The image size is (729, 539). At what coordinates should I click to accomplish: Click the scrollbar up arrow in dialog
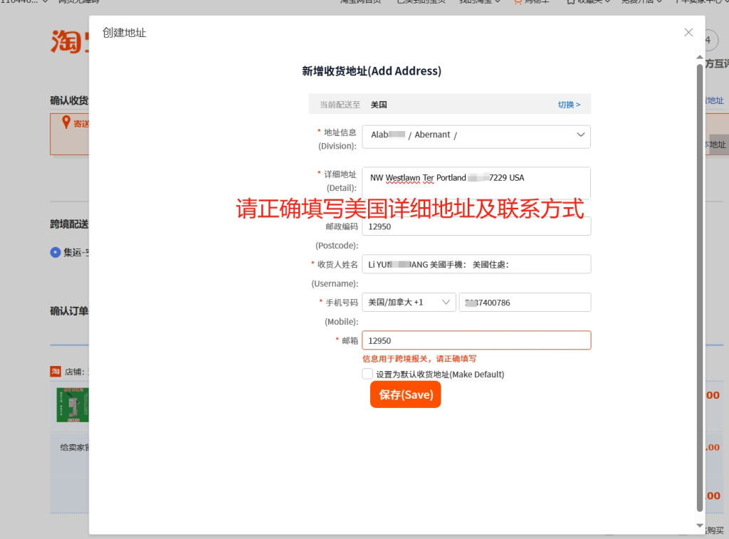click(x=699, y=58)
